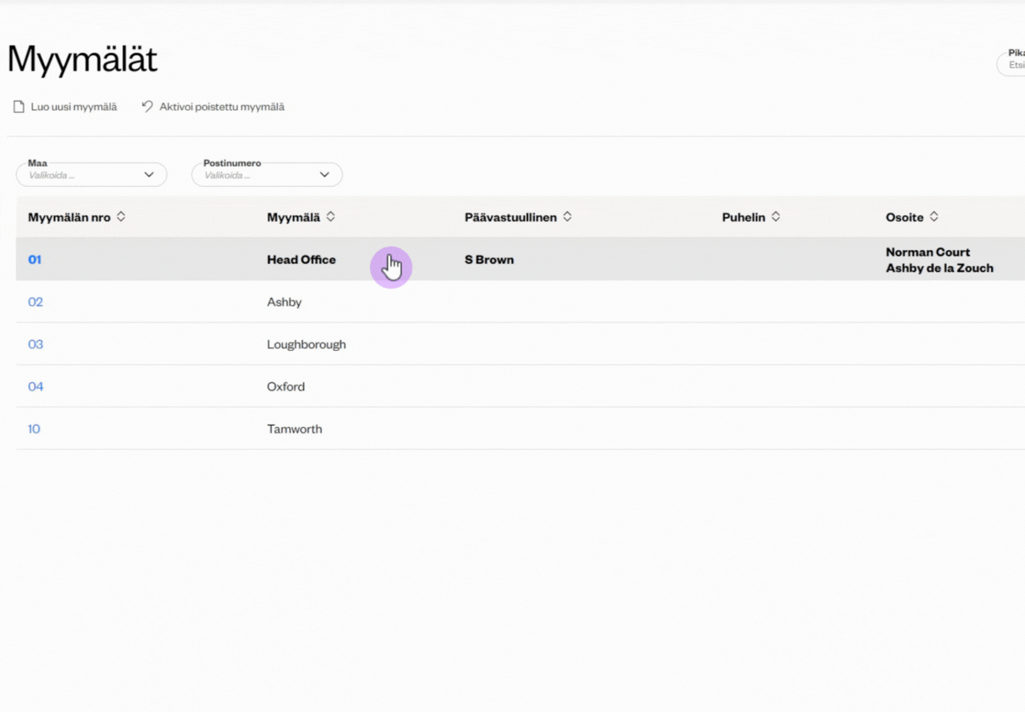The height and width of the screenshot is (712, 1025).
Task: Open store number 01 link
Action: [x=35, y=260]
